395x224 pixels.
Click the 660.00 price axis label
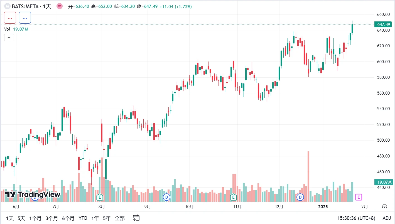click(383, 14)
